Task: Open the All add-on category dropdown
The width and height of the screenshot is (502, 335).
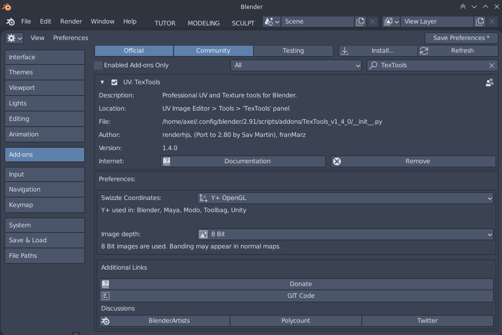Action: tap(296, 65)
